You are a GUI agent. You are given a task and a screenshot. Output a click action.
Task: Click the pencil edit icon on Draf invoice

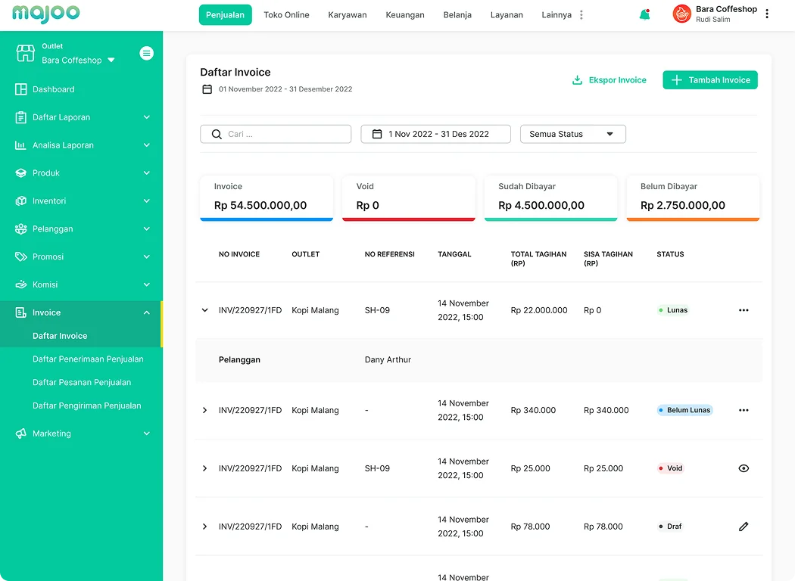(x=743, y=527)
